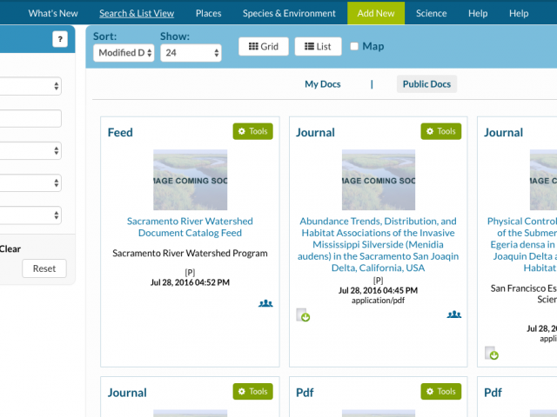The image size is (557, 417).
Task: Click the sidebar text input field
Action: coord(30,118)
